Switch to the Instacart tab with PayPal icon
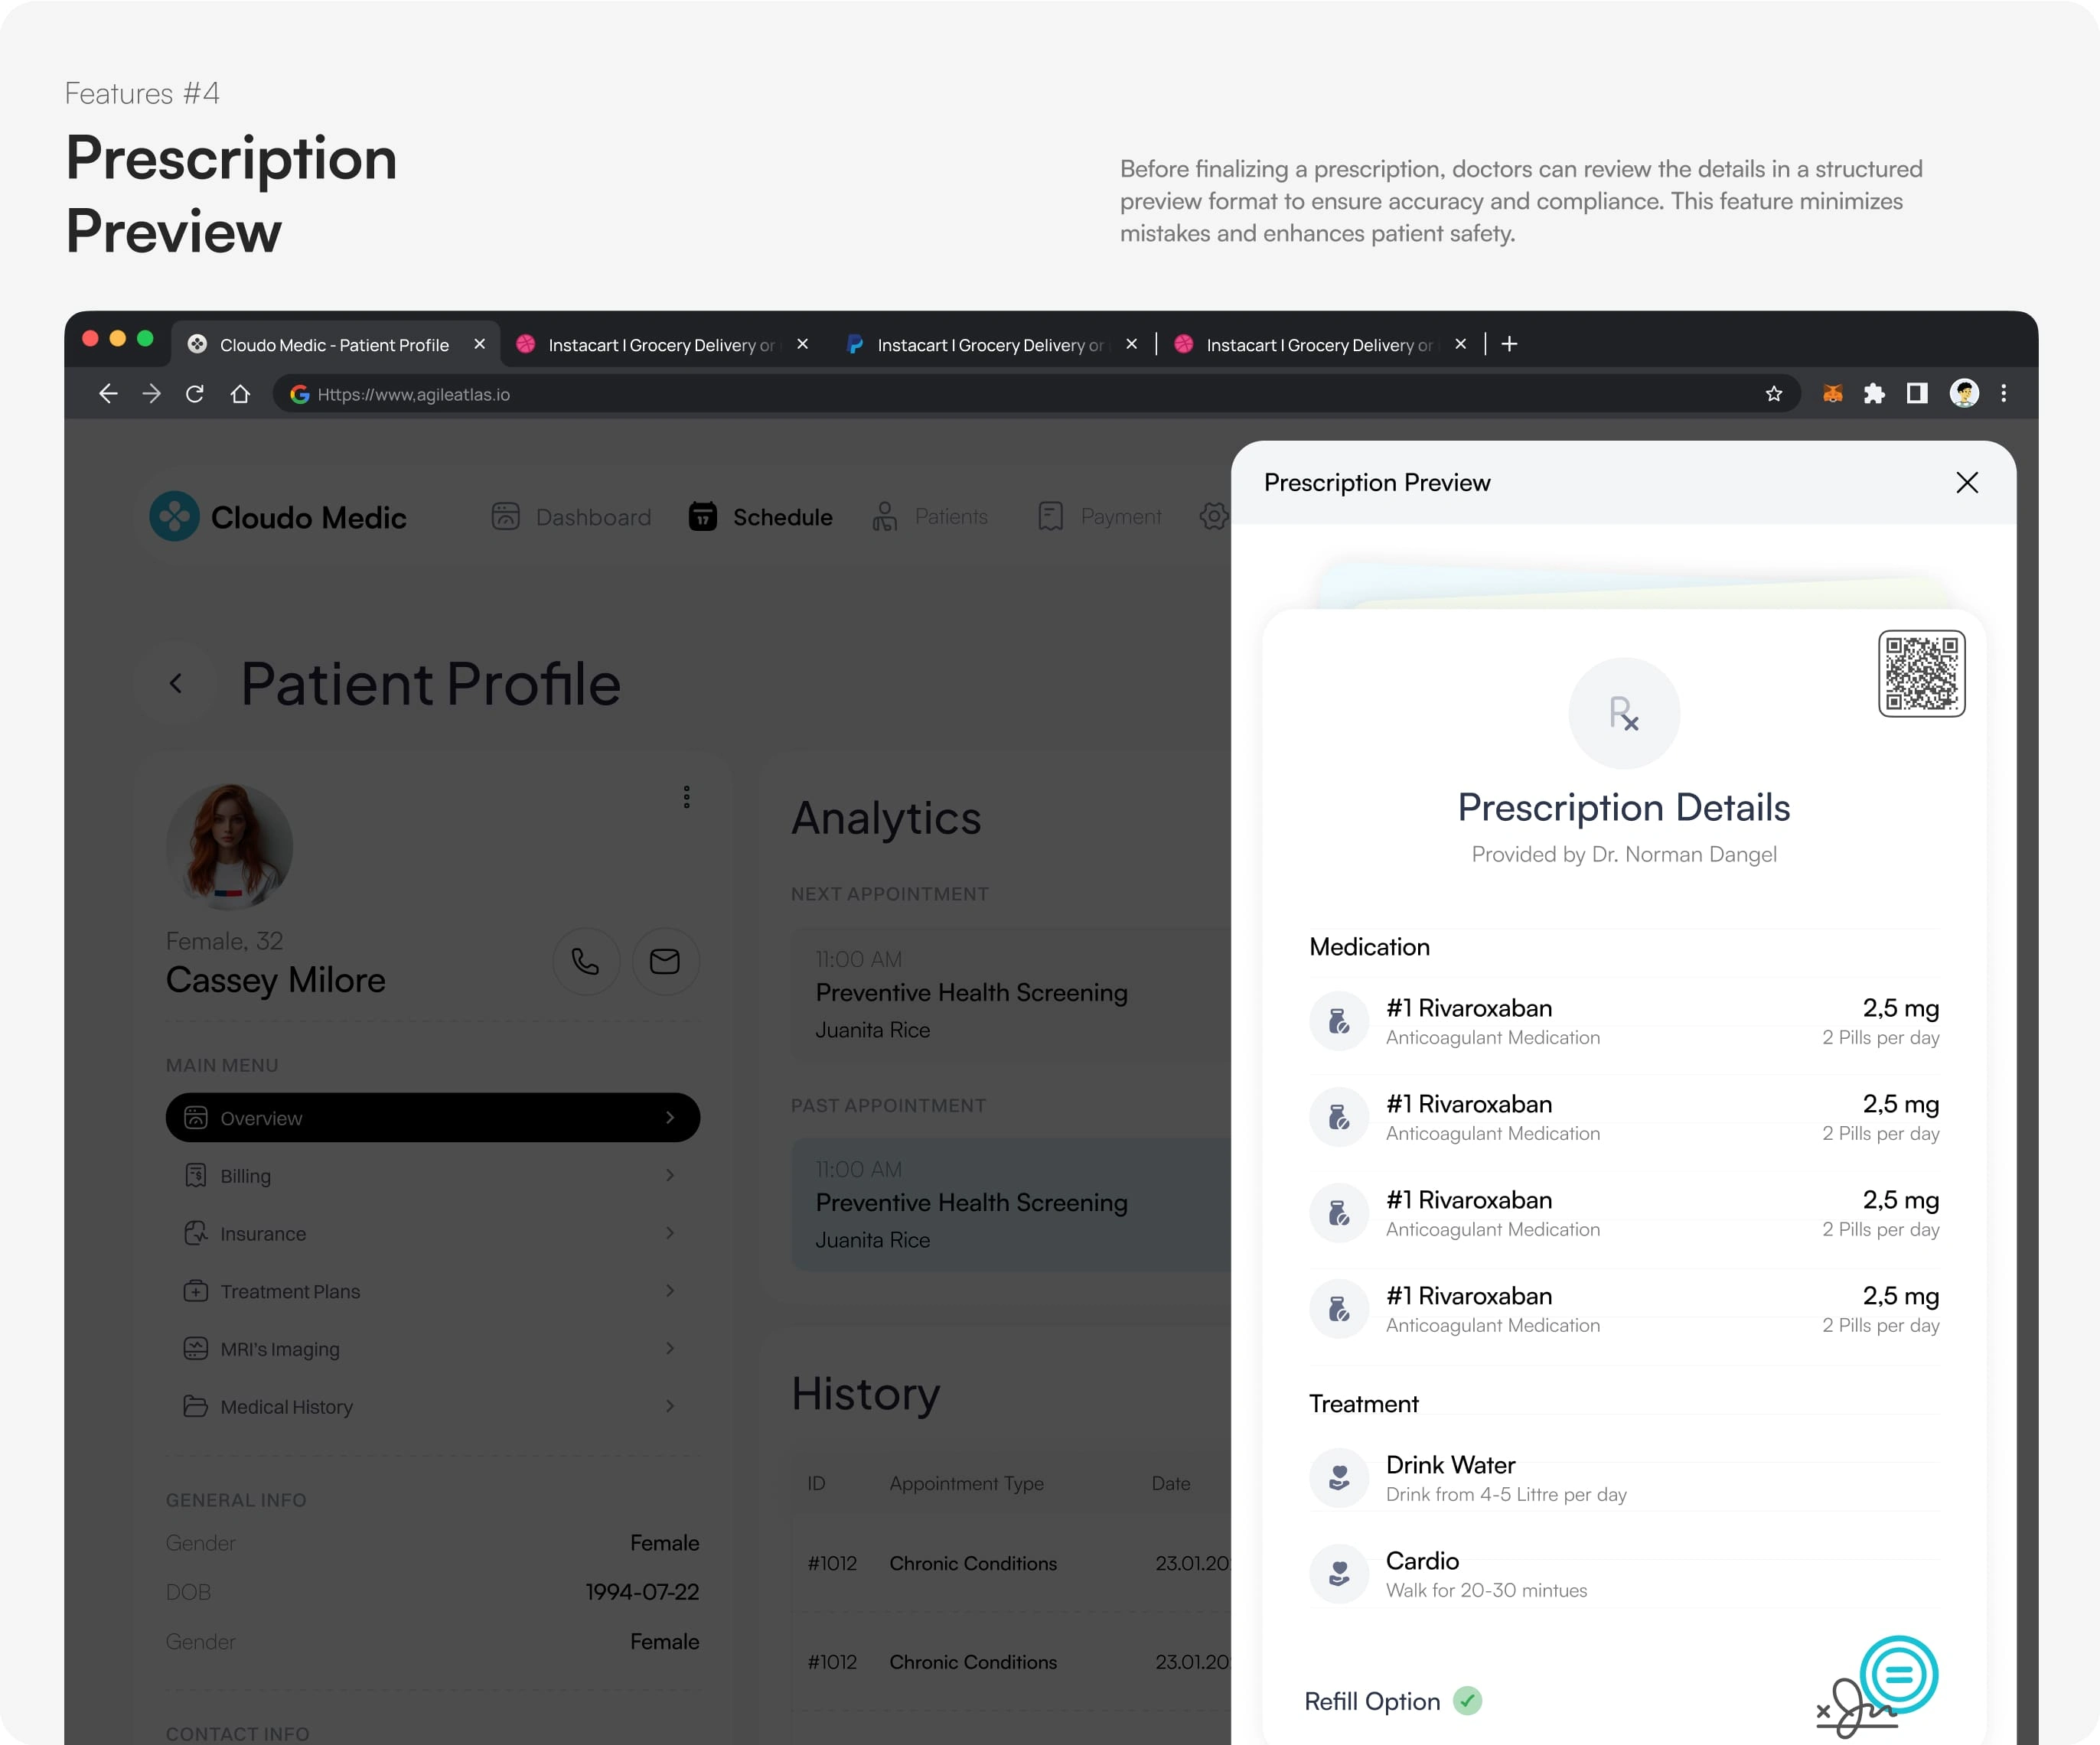 (x=990, y=345)
